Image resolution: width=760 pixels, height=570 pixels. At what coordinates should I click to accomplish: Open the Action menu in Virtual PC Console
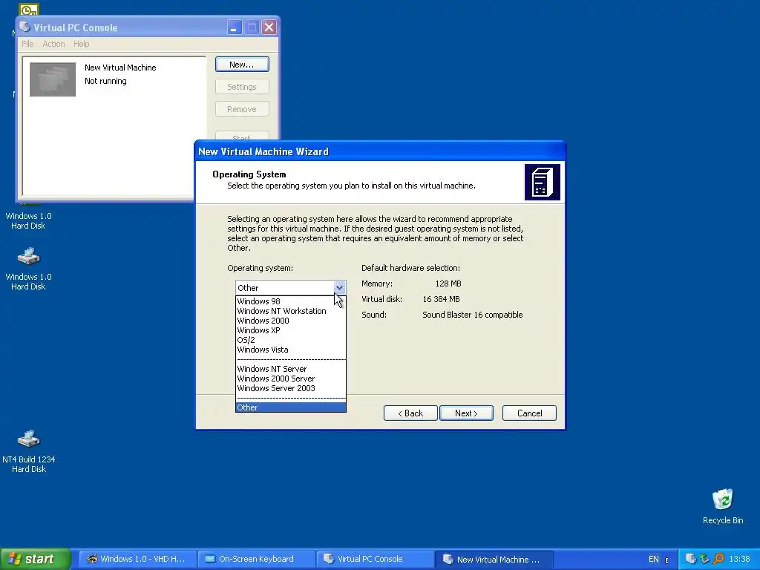(x=53, y=44)
